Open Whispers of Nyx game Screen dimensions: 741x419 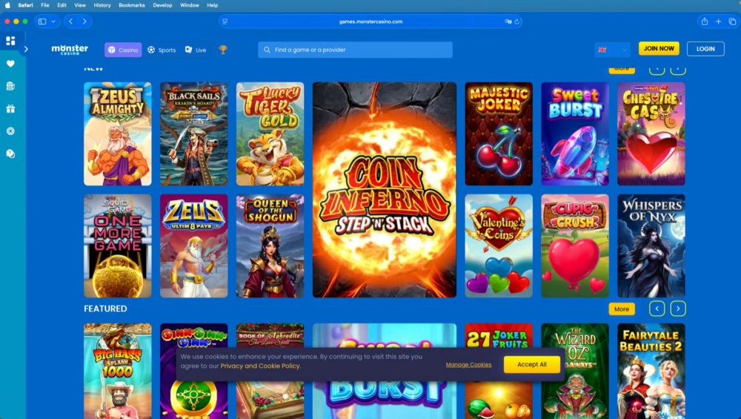click(651, 246)
